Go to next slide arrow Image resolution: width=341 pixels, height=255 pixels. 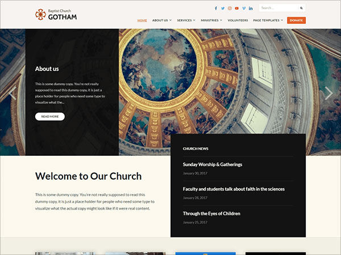328,93
